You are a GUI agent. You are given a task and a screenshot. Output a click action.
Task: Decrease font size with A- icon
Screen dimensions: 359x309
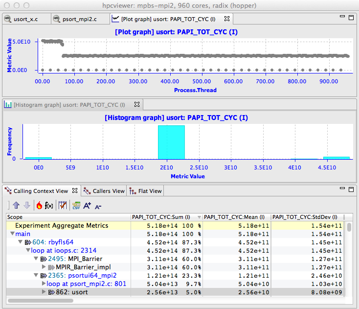tap(98, 206)
